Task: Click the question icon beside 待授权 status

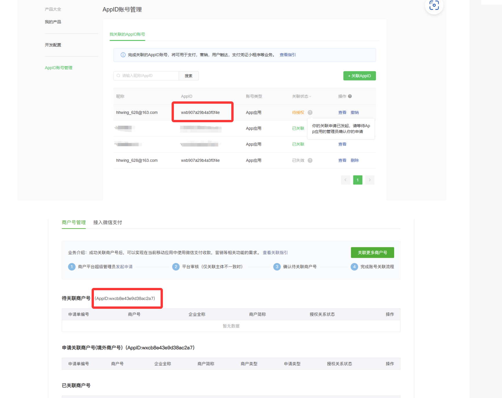Action: (310, 113)
